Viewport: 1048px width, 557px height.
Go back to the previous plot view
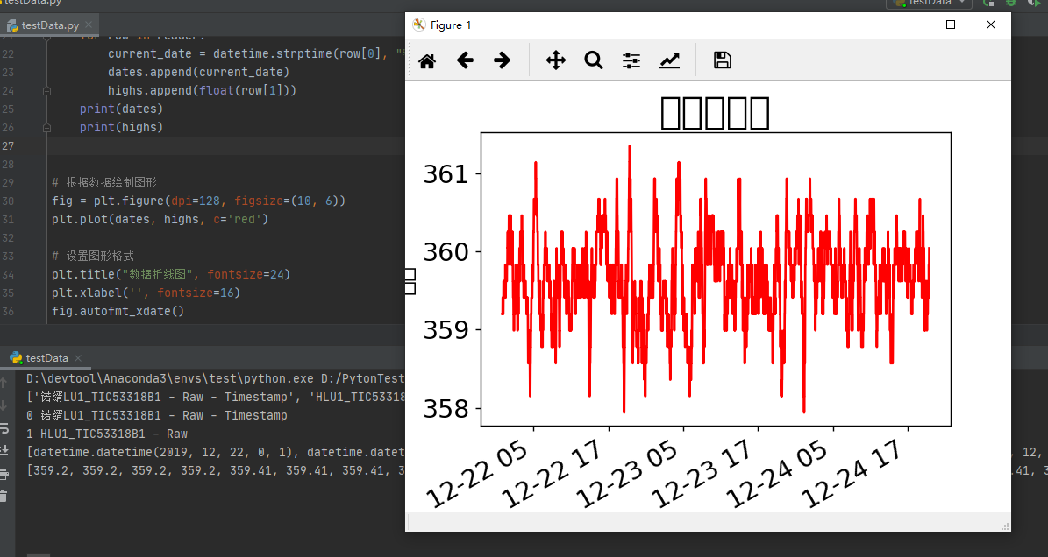pyautogui.click(x=465, y=60)
